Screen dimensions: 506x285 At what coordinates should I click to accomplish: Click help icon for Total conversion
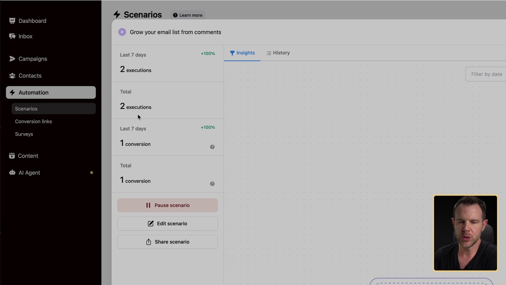click(212, 184)
